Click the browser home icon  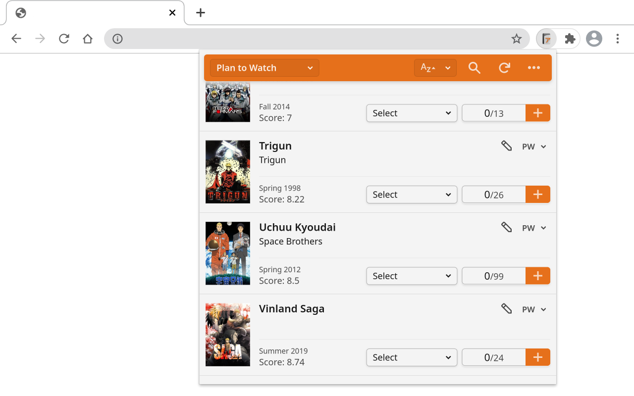tap(88, 38)
